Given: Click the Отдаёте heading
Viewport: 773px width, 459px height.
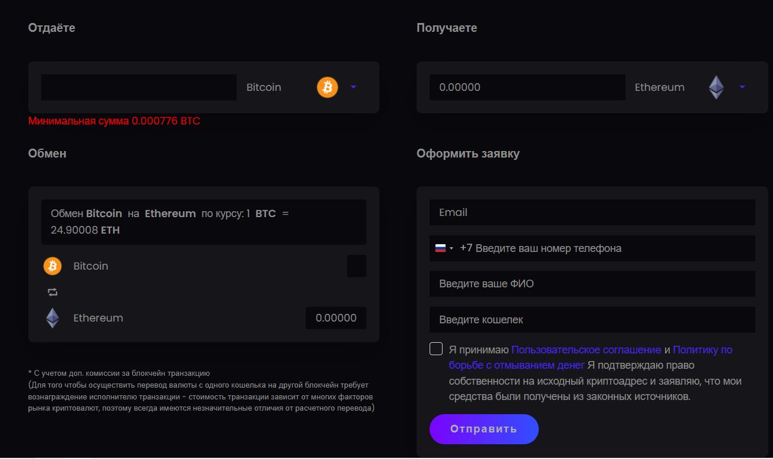Looking at the screenshot, I should pos(52,28).
